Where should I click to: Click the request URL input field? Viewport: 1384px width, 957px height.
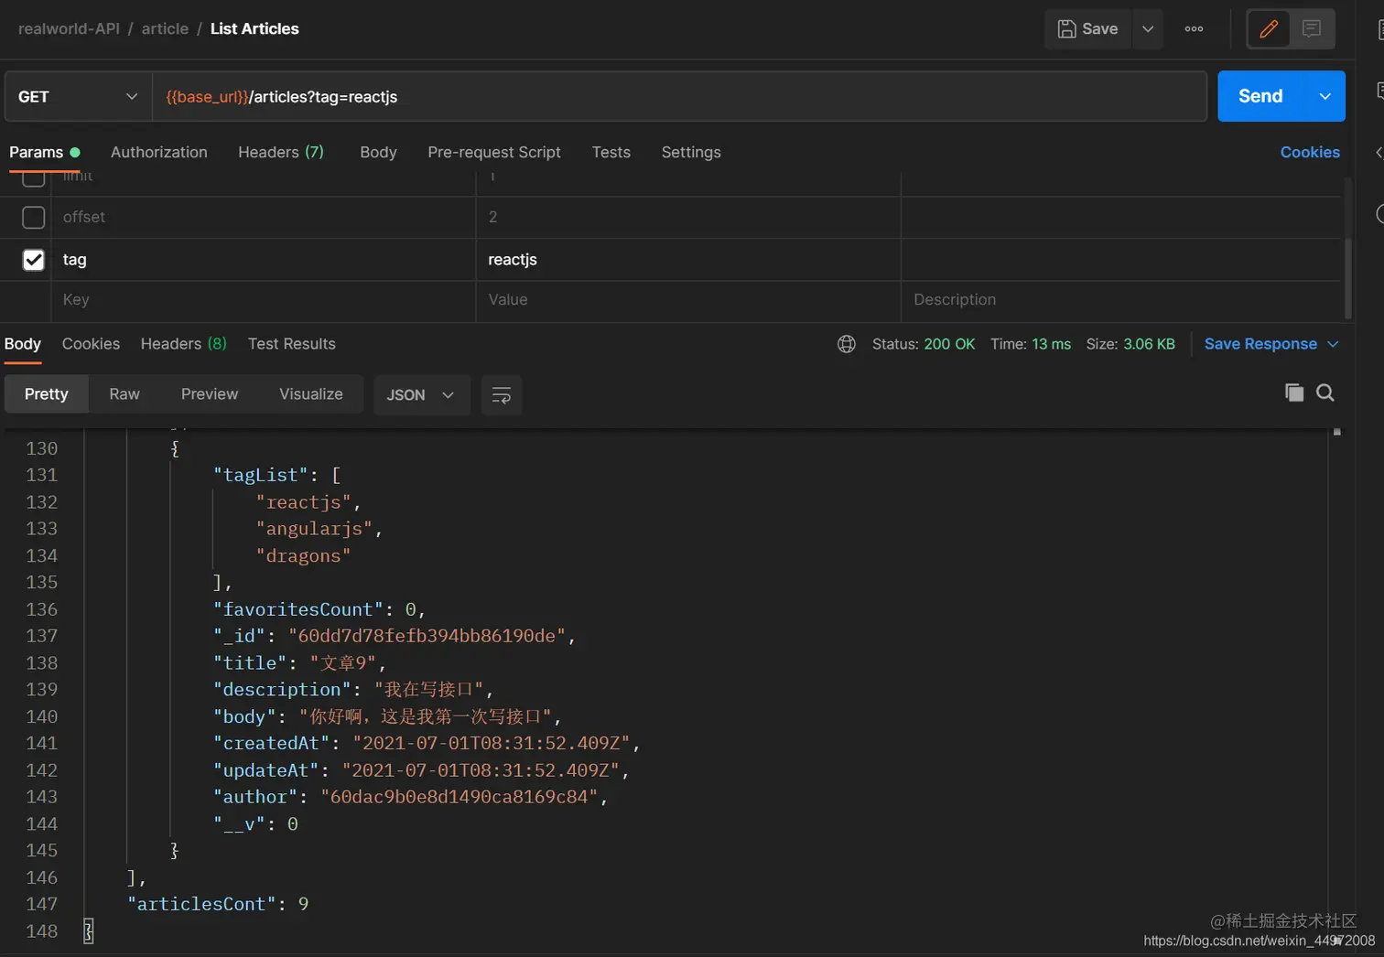click(679, 96)
